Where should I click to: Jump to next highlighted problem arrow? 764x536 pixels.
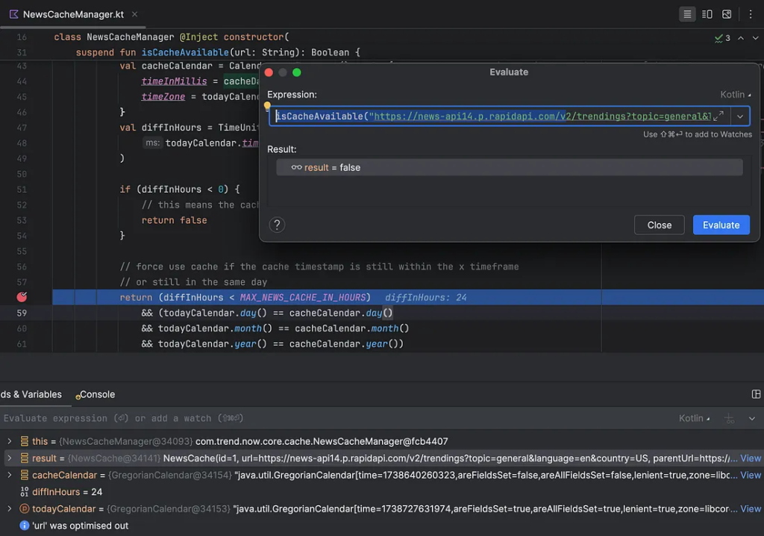756,38
